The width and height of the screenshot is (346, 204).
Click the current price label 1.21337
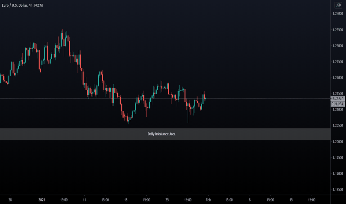(x=337, y=98)
